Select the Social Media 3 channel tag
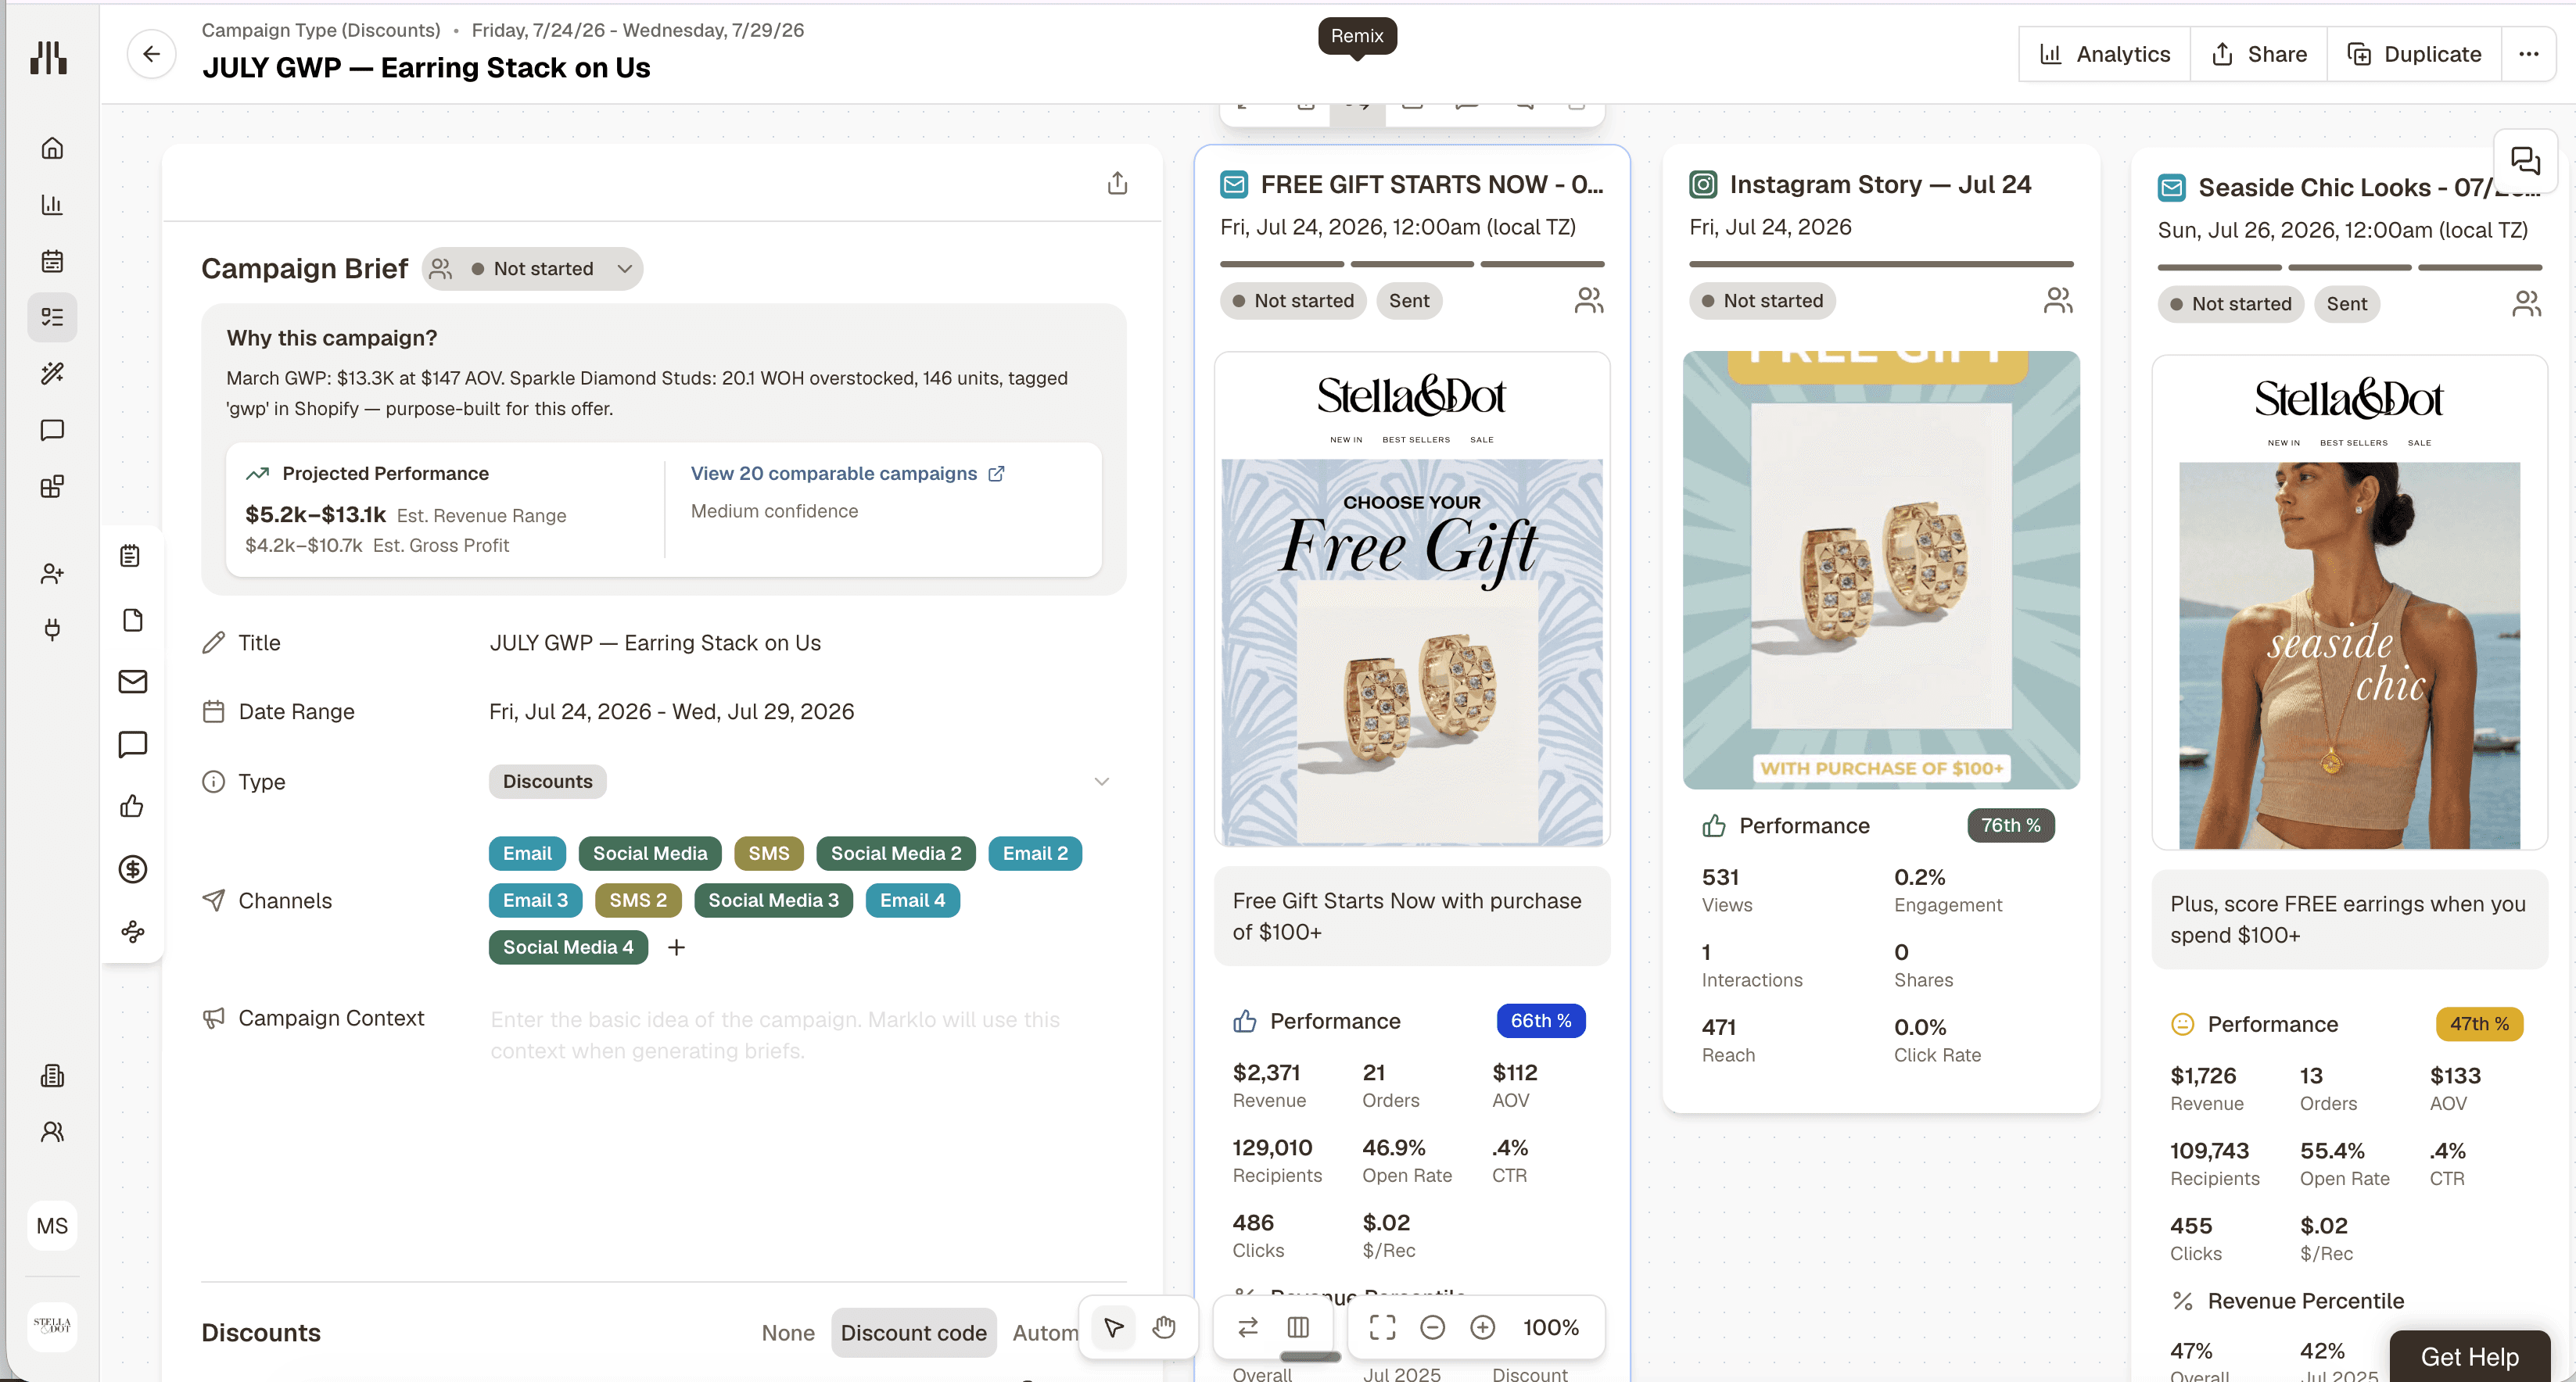Image resolution: width=2576 pixels, height=1382 pixels. [x=773, y=900]
